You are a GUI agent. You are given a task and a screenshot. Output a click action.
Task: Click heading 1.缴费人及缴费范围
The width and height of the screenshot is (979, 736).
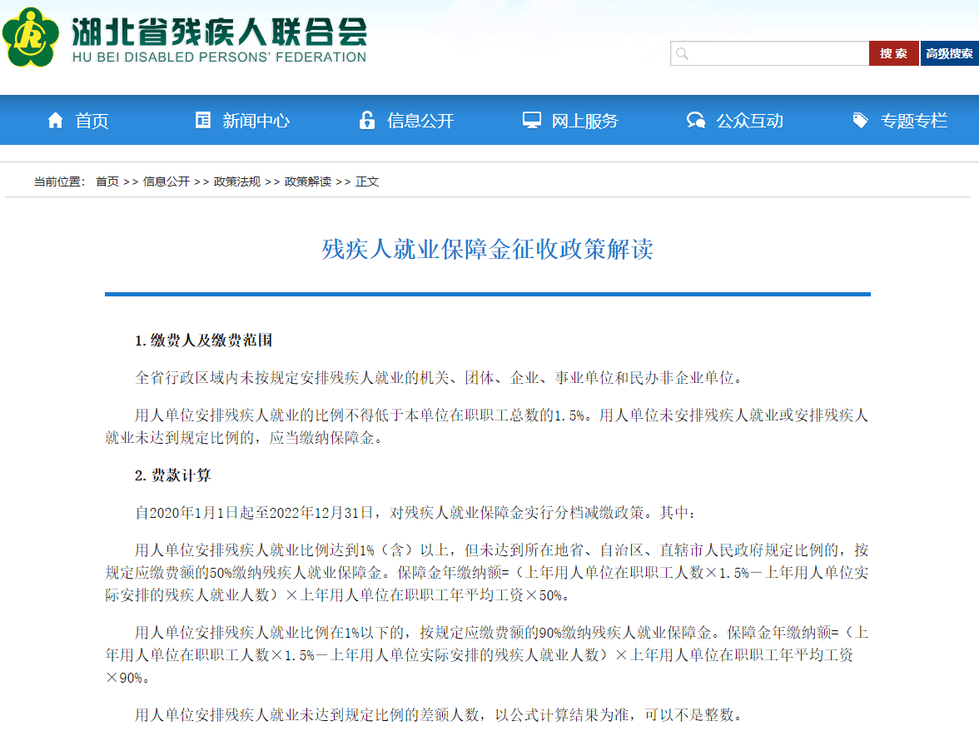click(203, 341)
